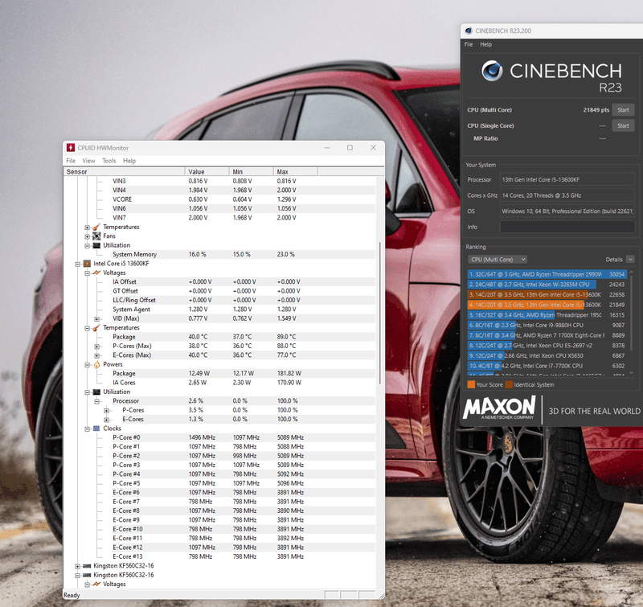Expand the collapsed Kingston KF560C32-16 node
This screenshot has width=643, height=607.
pos(77,566)
